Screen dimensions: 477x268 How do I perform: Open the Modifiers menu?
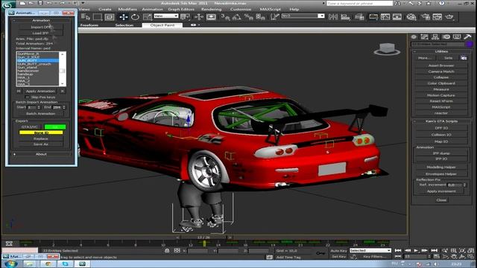pos(127,9)
